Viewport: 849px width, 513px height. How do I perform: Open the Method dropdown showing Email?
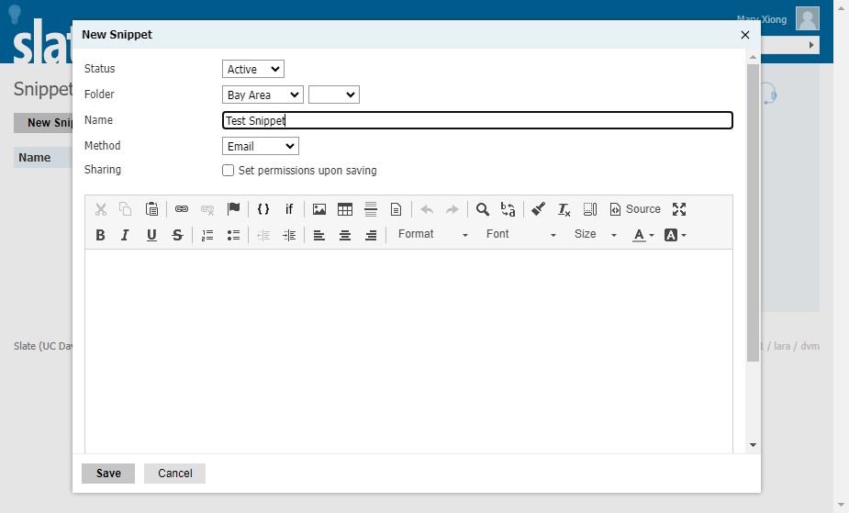tap(261, 146)
